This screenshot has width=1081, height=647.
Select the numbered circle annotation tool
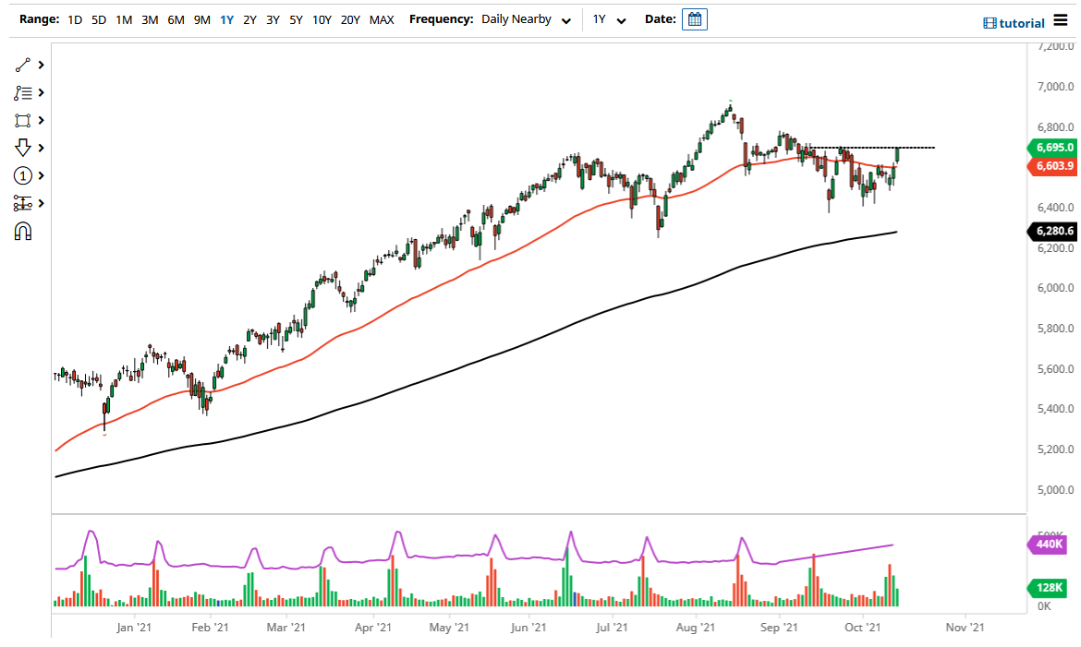point(23,175)
